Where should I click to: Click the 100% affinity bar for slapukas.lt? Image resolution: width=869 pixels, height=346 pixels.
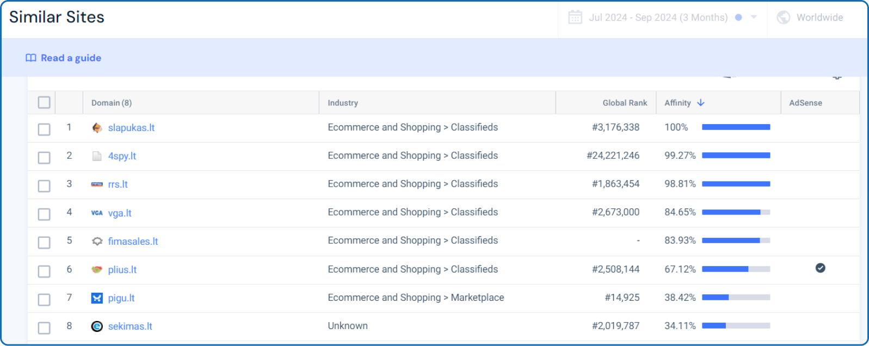pos(736,127)
